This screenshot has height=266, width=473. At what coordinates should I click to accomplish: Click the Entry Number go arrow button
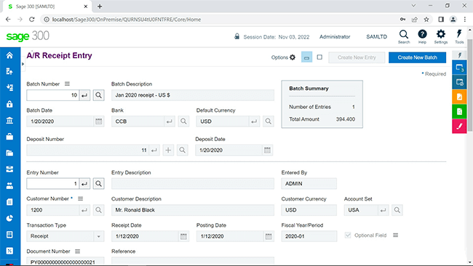click(x=84, y=183)
